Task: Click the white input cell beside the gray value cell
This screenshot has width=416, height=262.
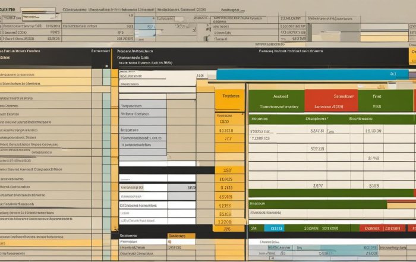Action: click(143, 187)
